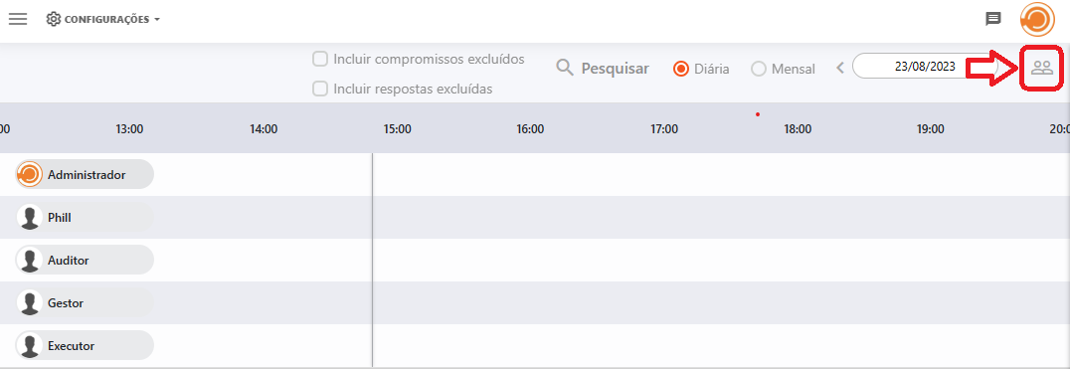
Task: Click the gear icon beside Configurações
Action: pos(54,19)
